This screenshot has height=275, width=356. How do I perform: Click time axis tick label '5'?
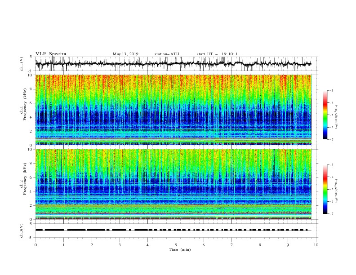tap(176, 245)
